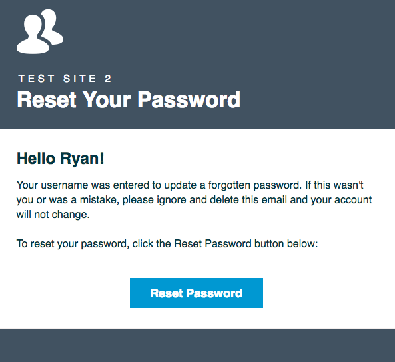Click the digit 2 in the site name
Screen dimensions: 395x362
[x=108, y=79]
